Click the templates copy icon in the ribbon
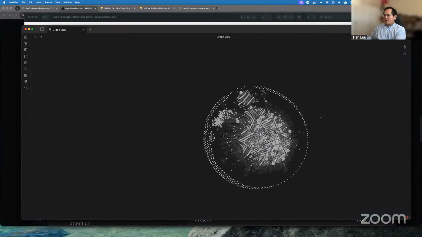Image resolution: width=422 pixels, height=237 pixels. tap(26, 63)
